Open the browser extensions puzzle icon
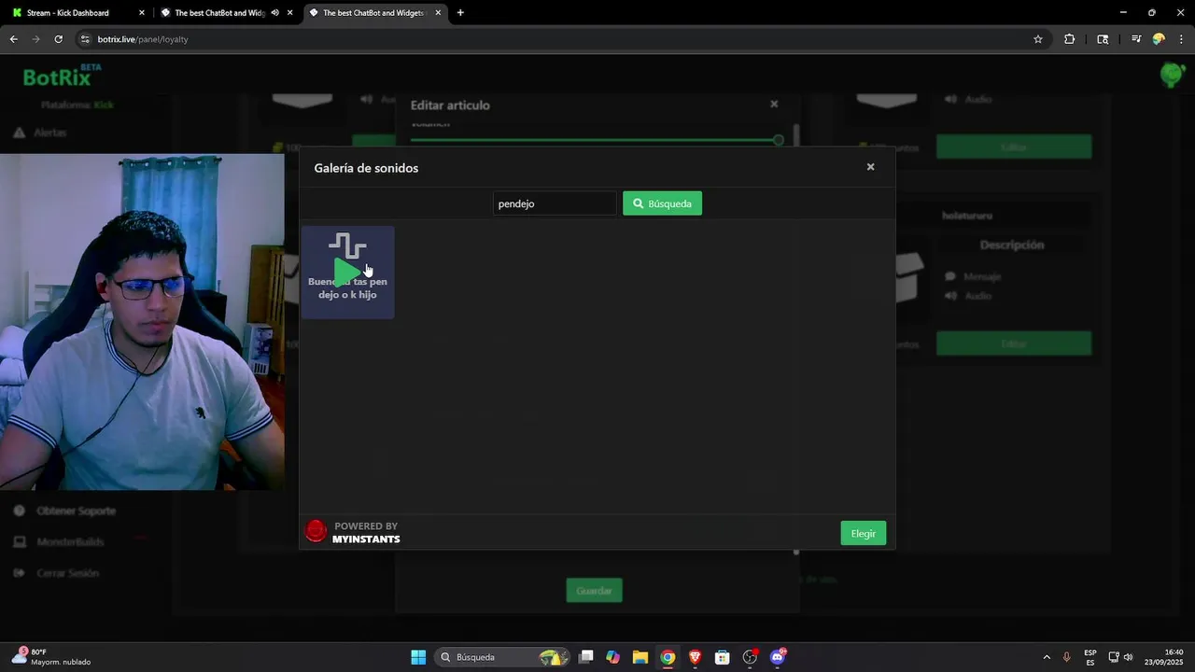This screenshot has width=1195, height=672. (x=1069, y=39)
